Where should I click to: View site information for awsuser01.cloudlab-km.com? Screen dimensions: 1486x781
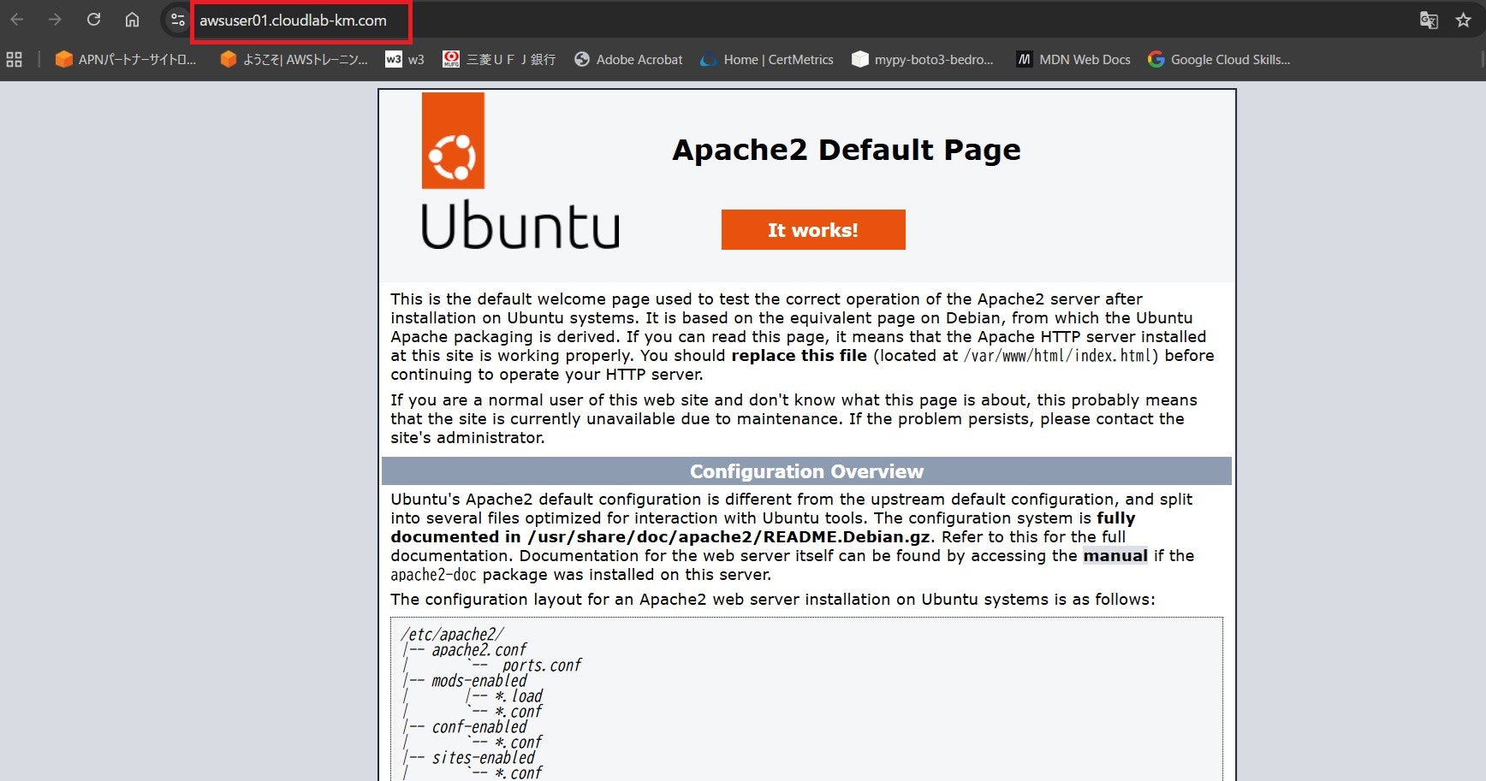tap(176, 19)
